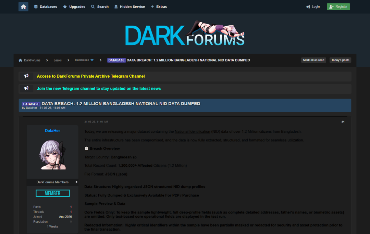Click Today's posts button
370x234 pixels.
coord(340,60)
